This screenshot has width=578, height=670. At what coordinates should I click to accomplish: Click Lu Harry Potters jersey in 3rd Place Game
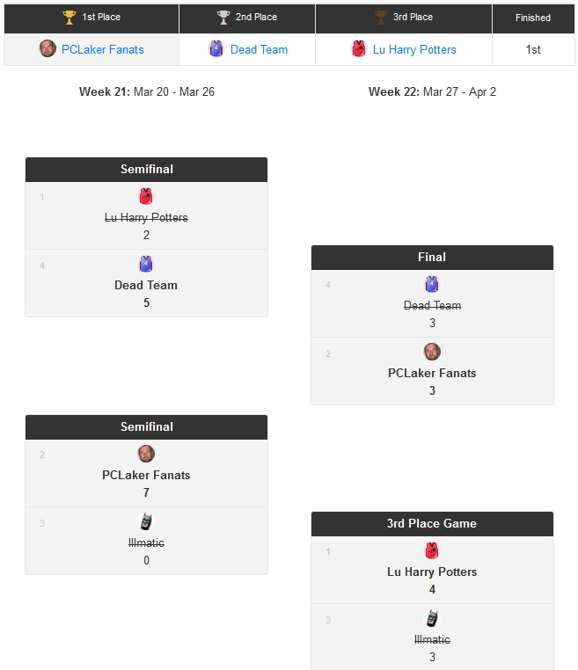(432, 551)
